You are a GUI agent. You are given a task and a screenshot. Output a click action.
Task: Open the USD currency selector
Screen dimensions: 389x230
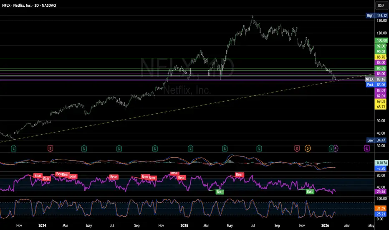coord(381,5)
